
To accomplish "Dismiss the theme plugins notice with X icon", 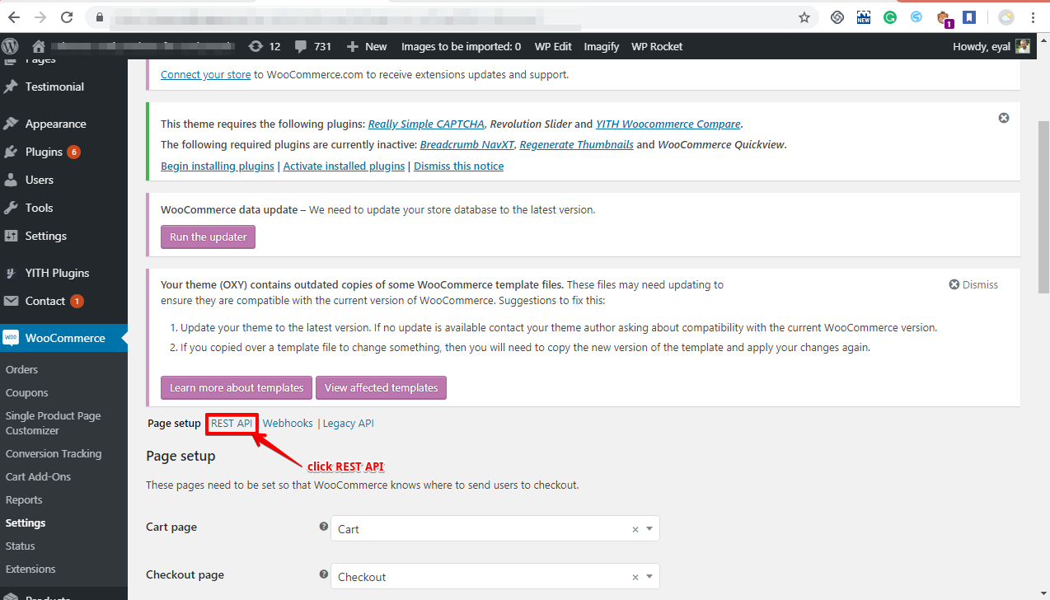I will tap(1004, 118).
